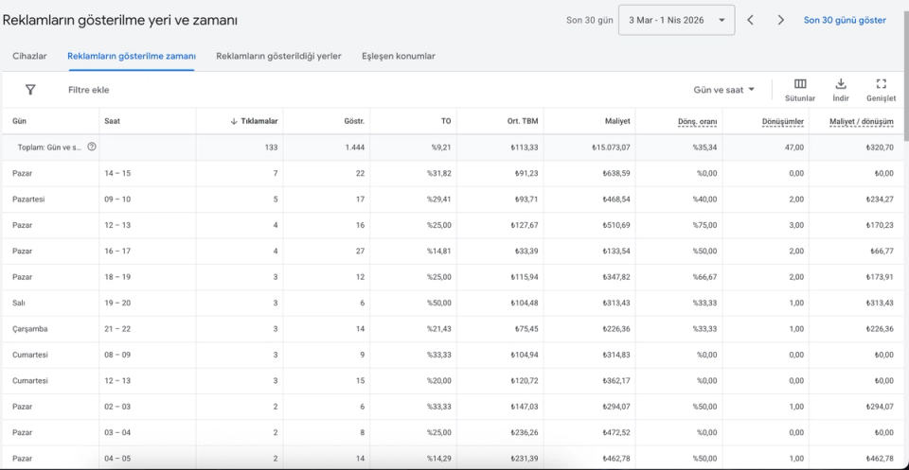Open Reklamların gösterildiği yerler tab
909x470 pixels.
coord(278,56)
